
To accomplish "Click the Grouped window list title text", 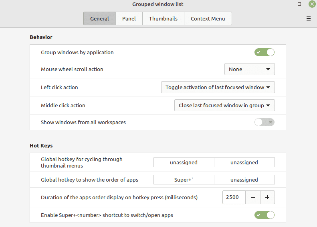I will point(157,4).
